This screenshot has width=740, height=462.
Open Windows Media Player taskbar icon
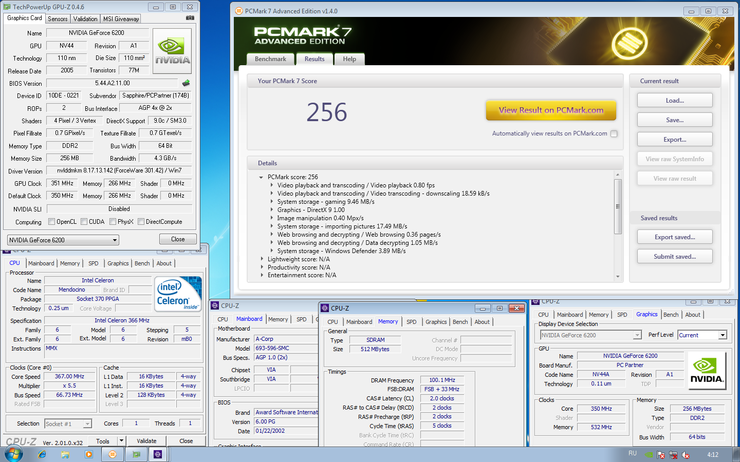(88, 454)
